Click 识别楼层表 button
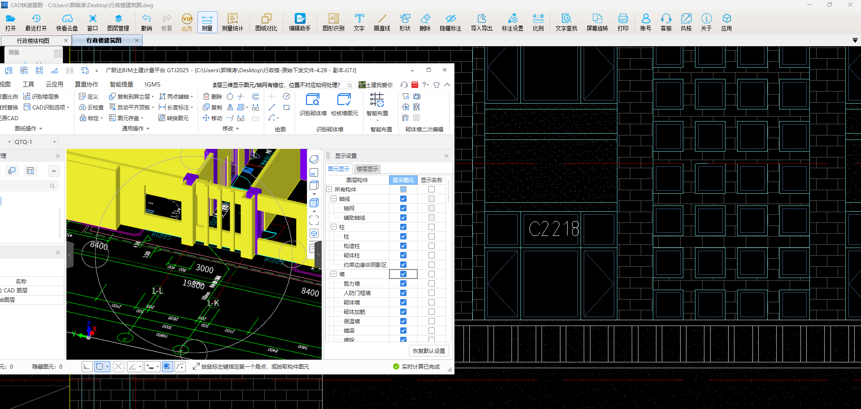 tap(41, 97)
